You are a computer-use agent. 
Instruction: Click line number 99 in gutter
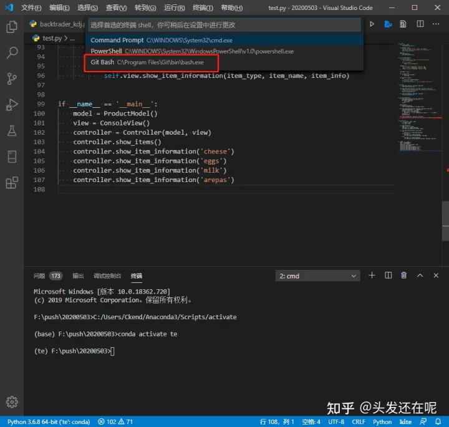(x=41, y=104)
